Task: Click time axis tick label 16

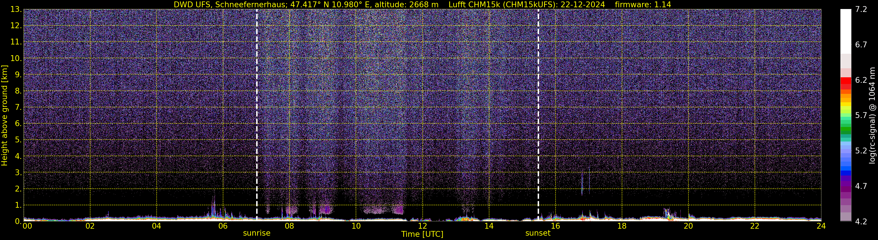Action: tap(555, 226)
